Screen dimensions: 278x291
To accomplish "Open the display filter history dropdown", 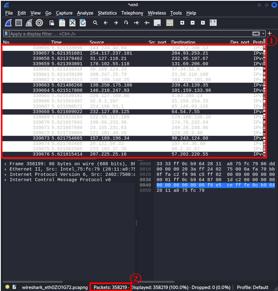I will tap(263, 34).
